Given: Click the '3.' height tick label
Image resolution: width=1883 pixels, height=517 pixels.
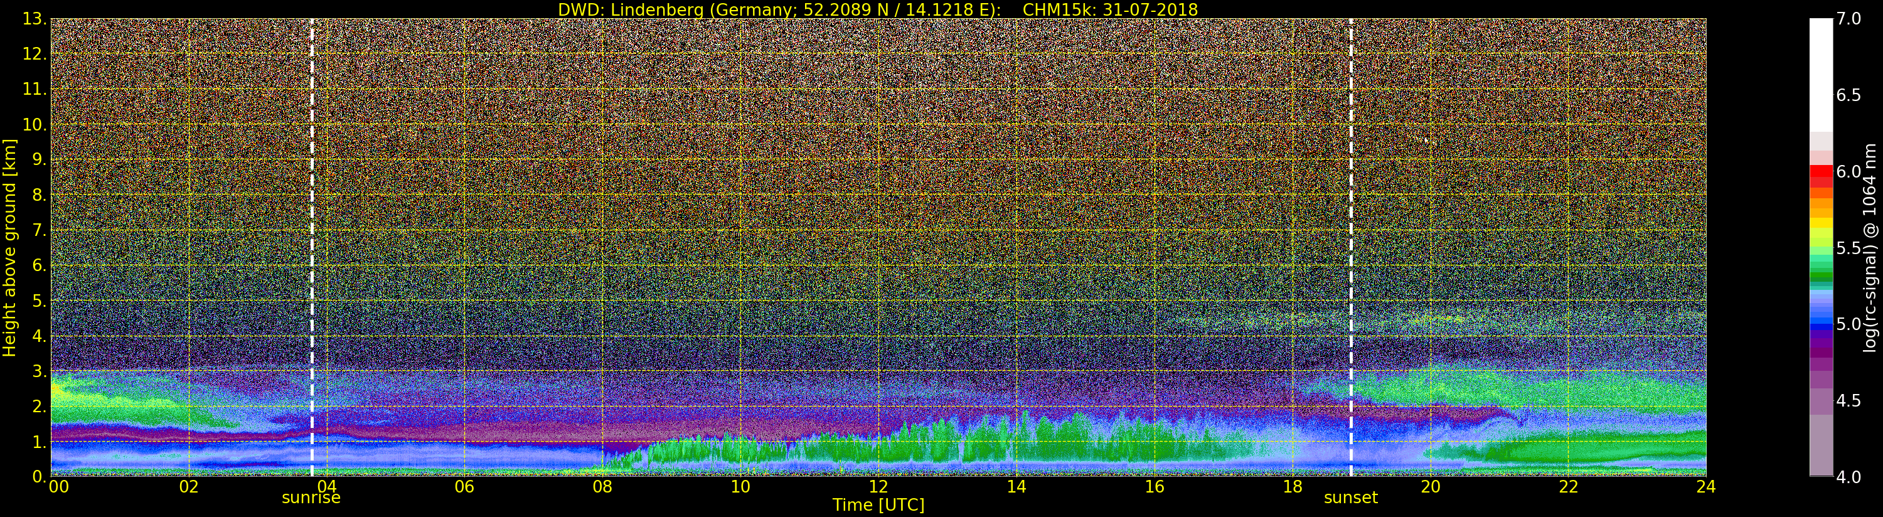Looking at the screenshot, I should pos(40,371).
